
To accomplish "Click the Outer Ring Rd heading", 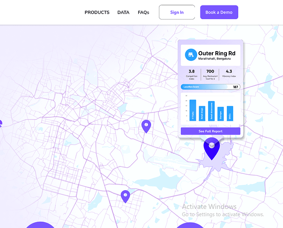I will (217, 53).
